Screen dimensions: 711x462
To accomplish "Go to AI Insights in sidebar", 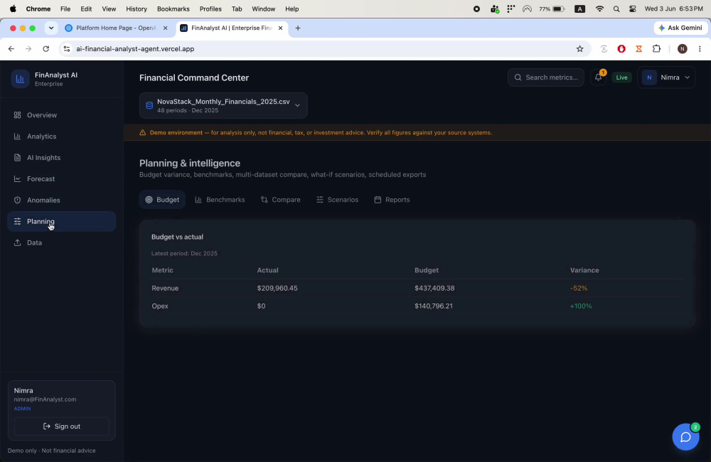I will [62, 158].
